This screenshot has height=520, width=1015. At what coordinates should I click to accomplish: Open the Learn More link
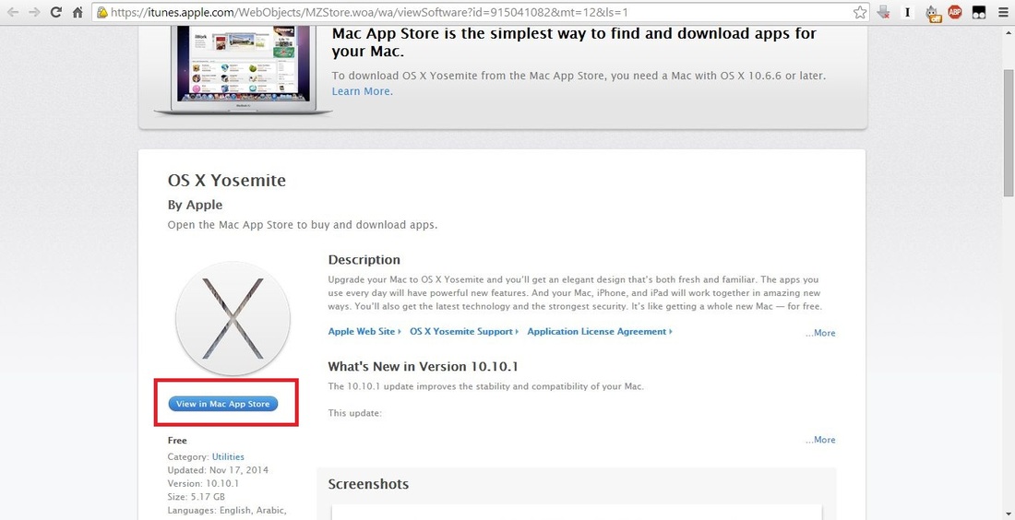point(361,91)
